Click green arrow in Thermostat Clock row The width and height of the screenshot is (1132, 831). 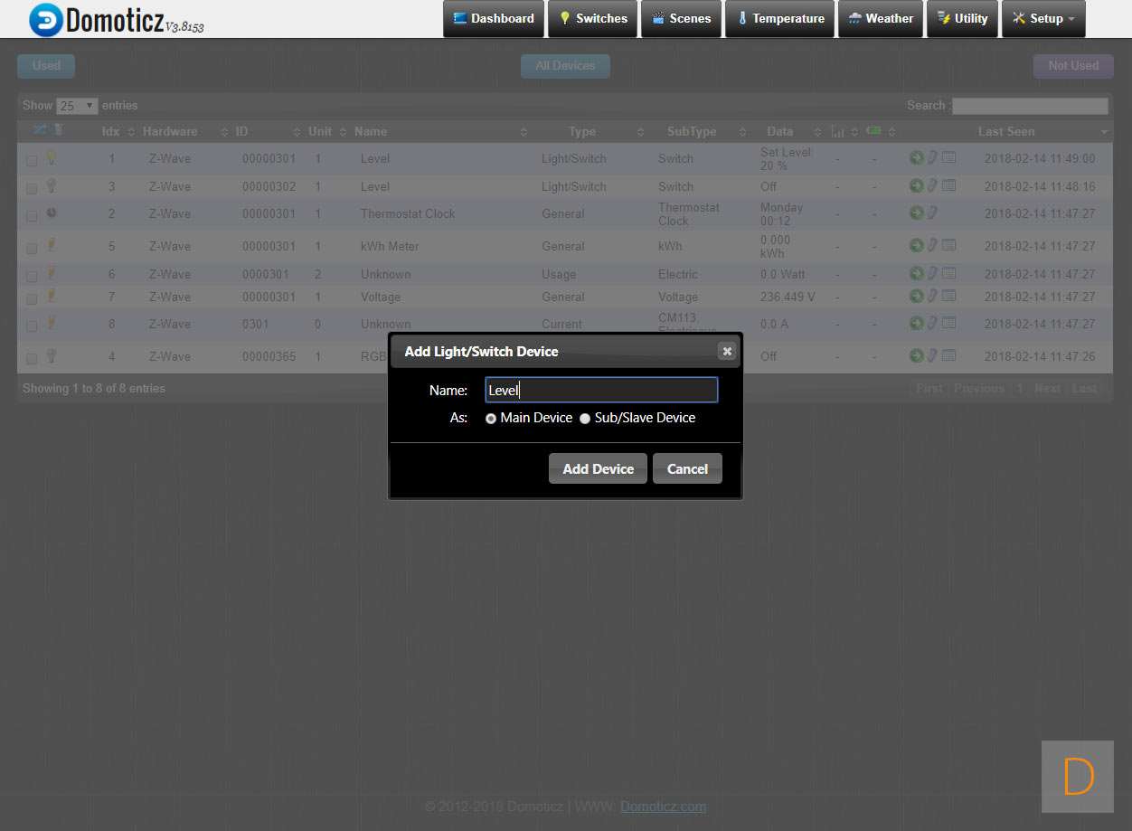tap(916, 212)
